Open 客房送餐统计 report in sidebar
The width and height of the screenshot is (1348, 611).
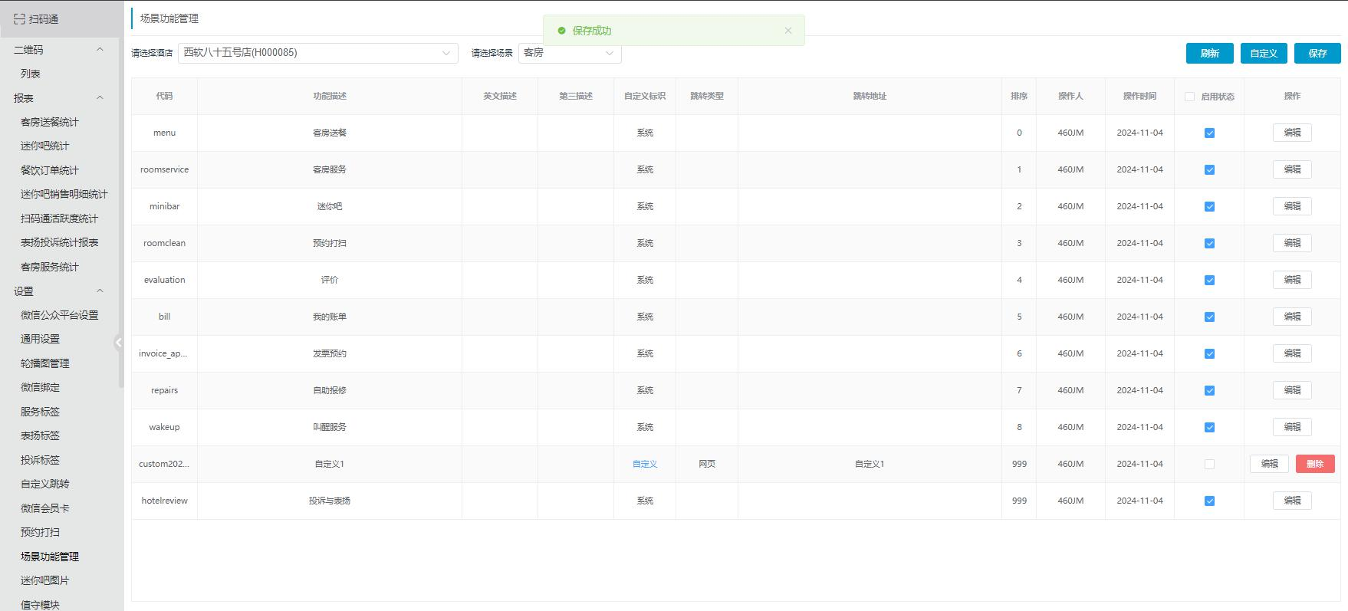[x=50, y=122]
